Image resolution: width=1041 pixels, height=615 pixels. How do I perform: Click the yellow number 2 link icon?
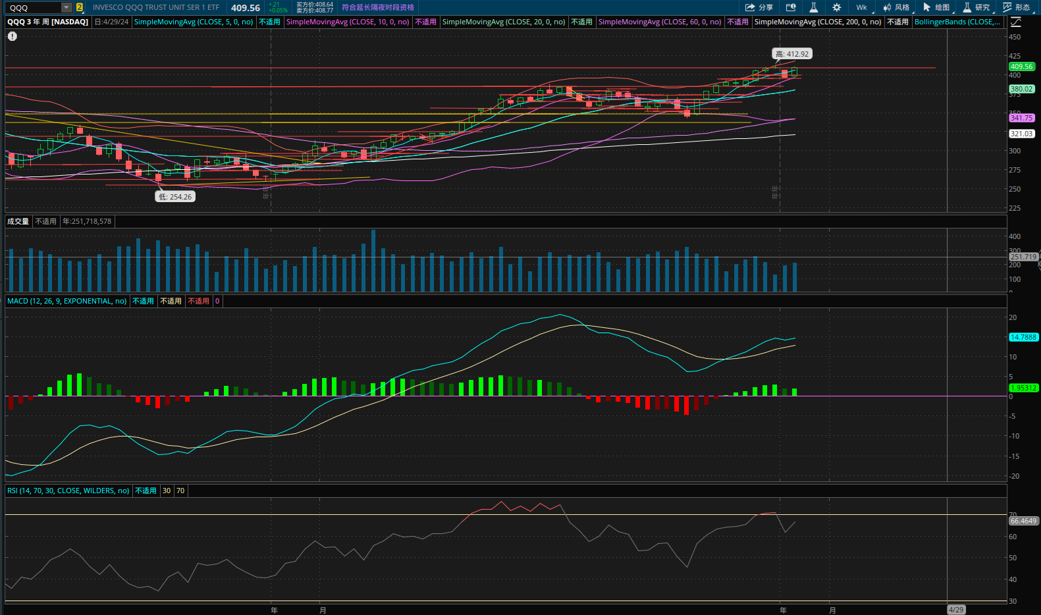[80, 7]
